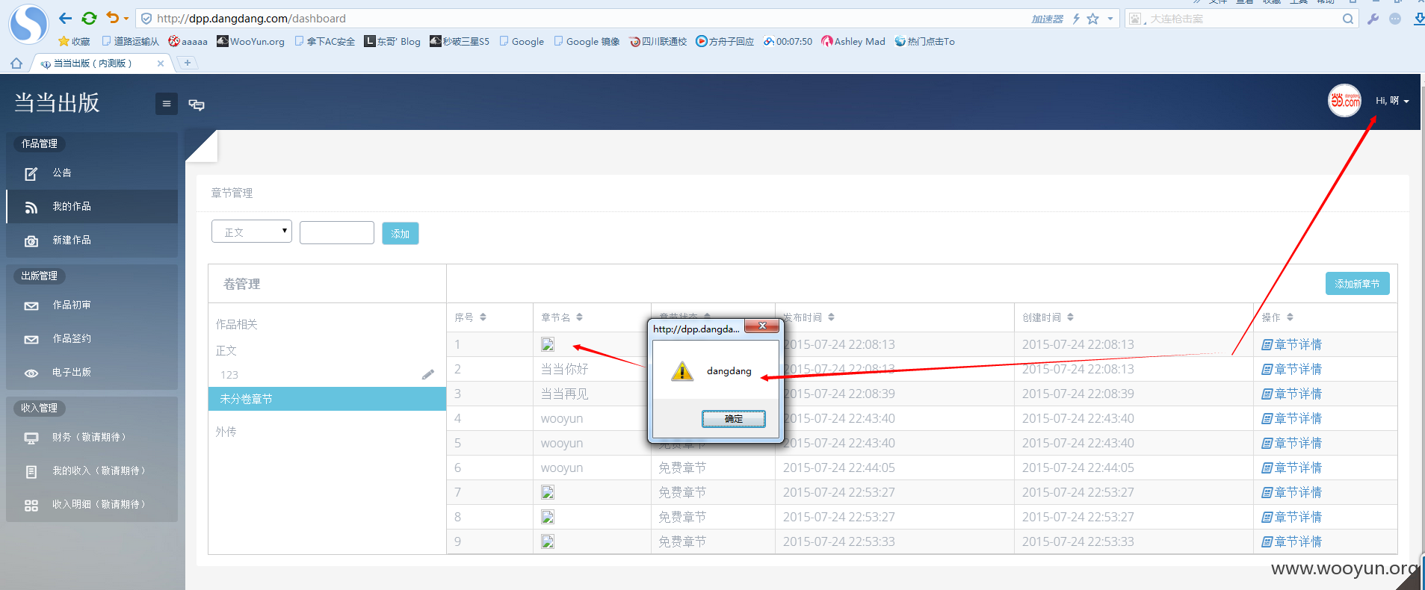Screen dimensions: 1425x590
Task: Click the 加速器 button in the address bar
Action: click(1047, 19)
